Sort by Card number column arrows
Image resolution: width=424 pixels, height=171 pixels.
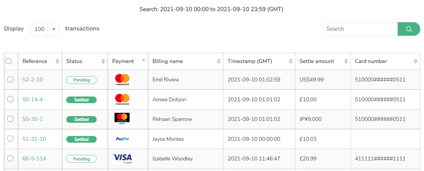pyautogui.click(x=416, y=61)
